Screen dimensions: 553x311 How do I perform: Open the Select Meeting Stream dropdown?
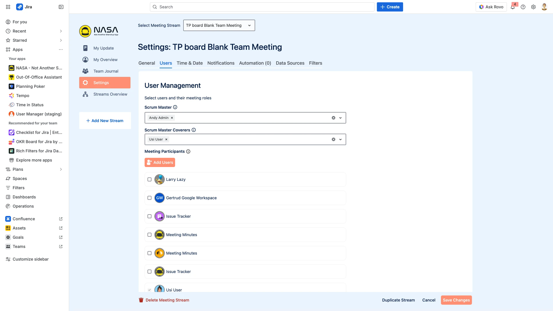pyautogui.click(x=219, y=25)
